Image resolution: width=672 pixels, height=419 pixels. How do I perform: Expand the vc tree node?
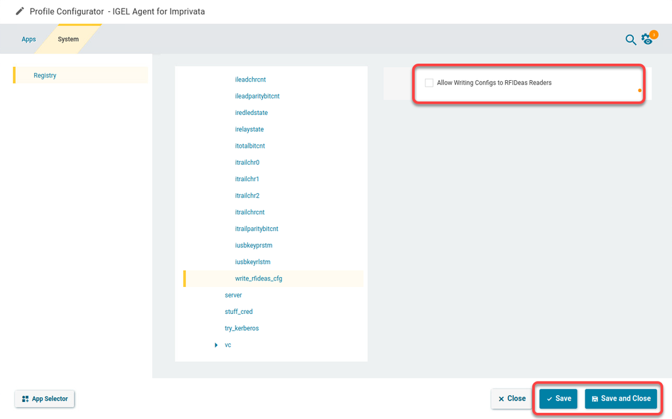pos(216,345)
